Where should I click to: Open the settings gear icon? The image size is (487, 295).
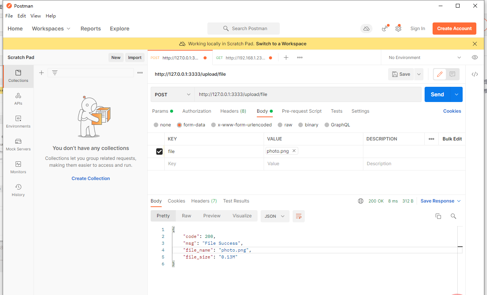(398, 29)
